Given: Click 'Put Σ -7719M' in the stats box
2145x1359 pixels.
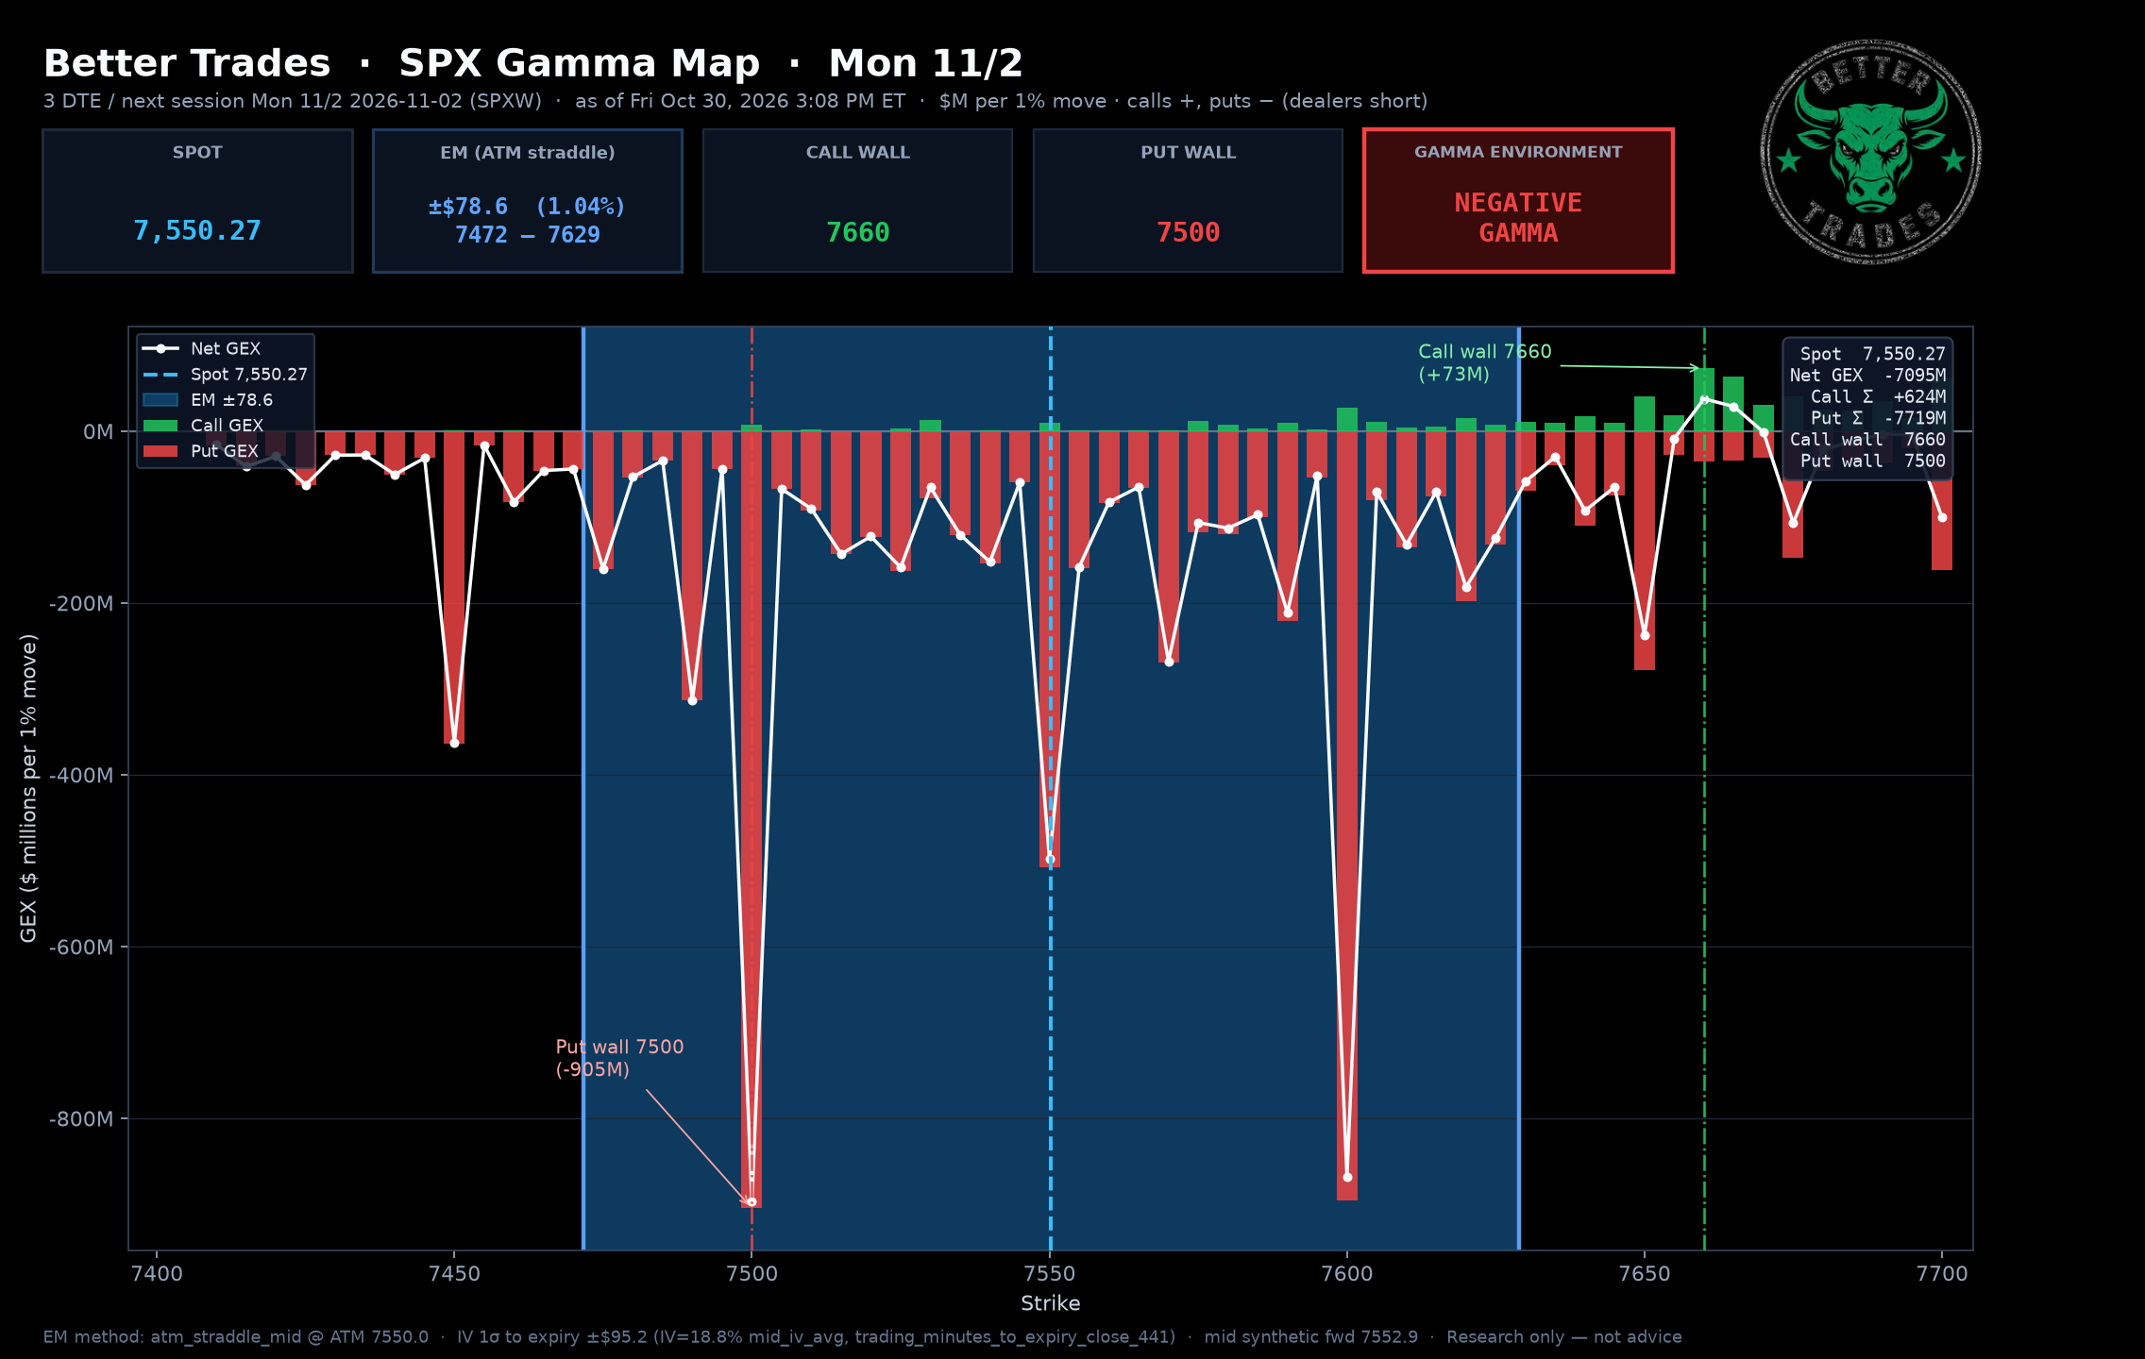Looking at the screenshot, I should (x=1878, y=417).
